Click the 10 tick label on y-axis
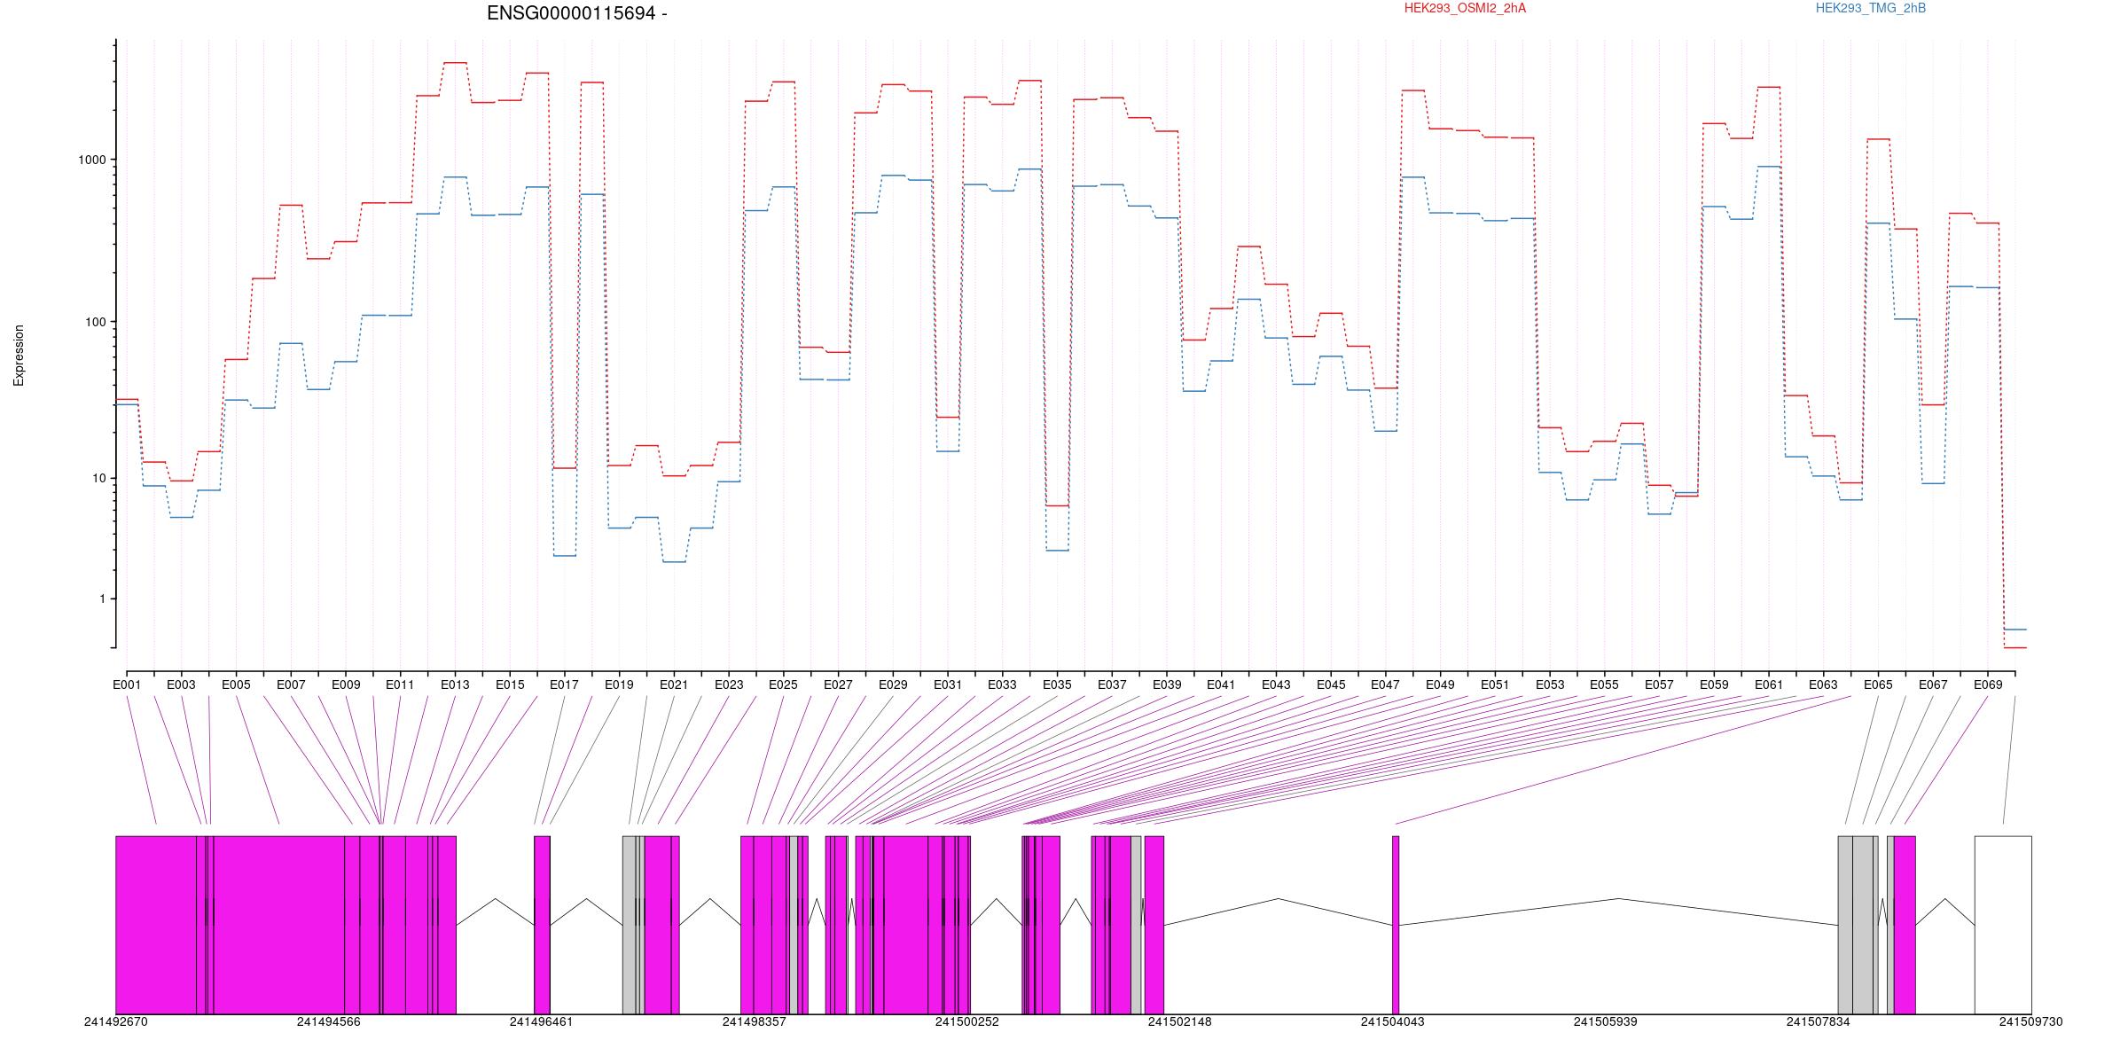 coord(98,478)
